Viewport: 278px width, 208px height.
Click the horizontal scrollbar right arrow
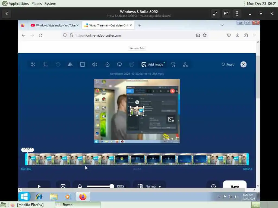coord(254,190)
